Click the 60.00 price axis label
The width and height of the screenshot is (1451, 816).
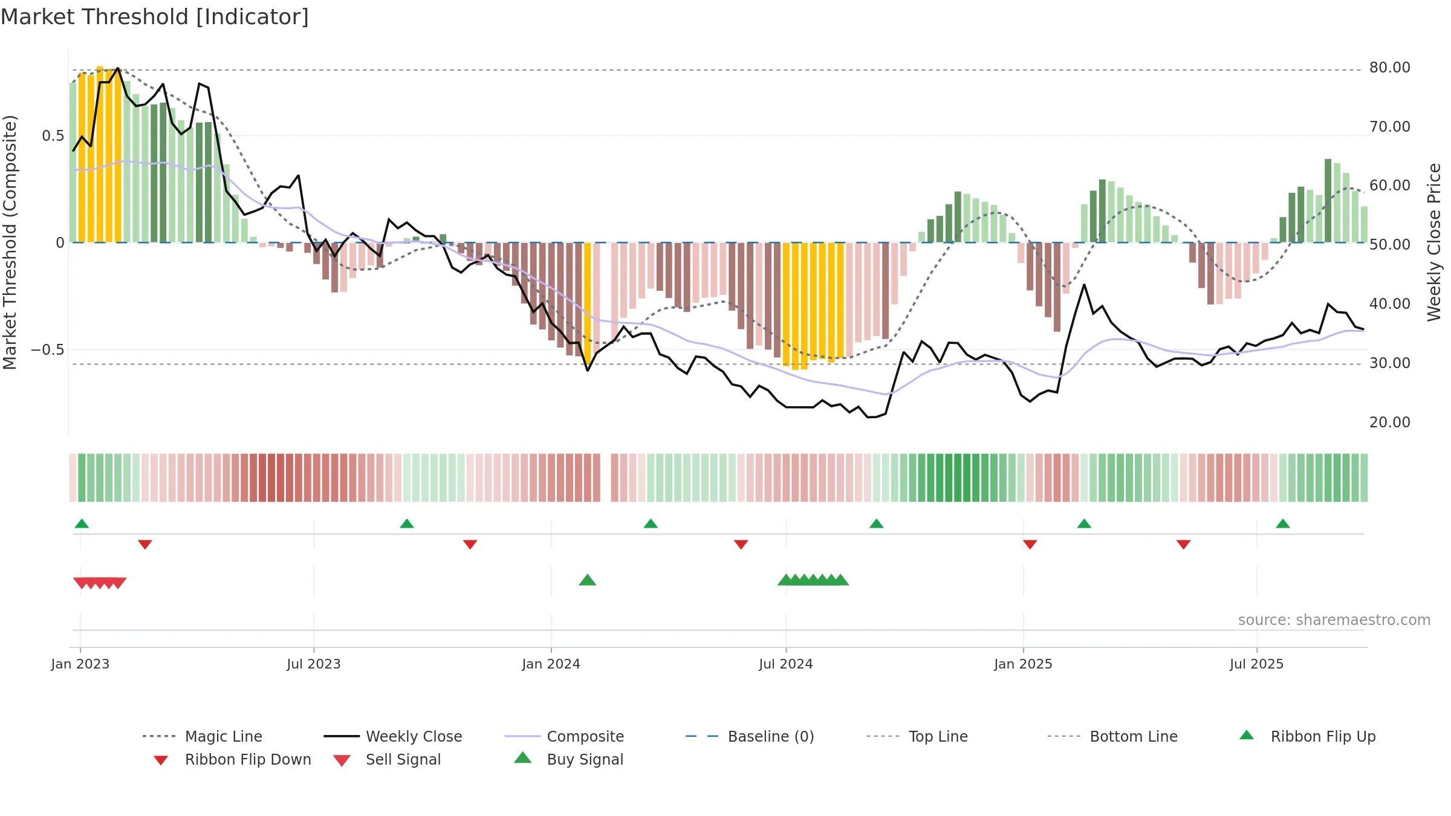(x=1390, y=186)
